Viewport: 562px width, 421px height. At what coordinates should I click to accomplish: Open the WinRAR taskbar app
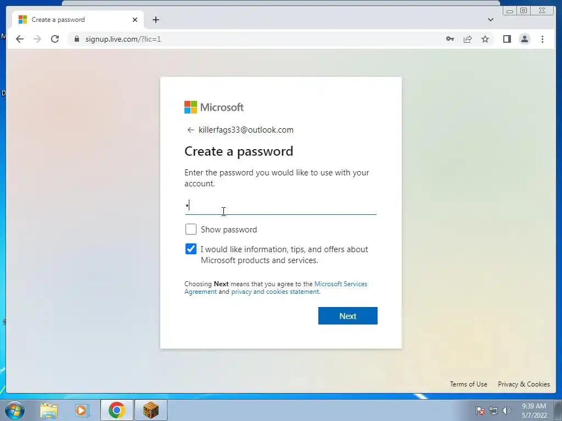click(x=151, y=410)
